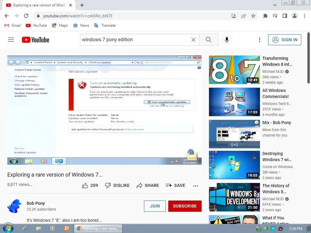Launch Internet Explorer from taskbar
Viewport: 311px width, 233px height.
point(25,228)
